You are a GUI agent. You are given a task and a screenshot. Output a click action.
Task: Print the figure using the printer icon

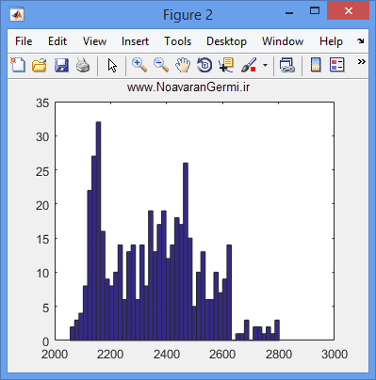(83, 65)
